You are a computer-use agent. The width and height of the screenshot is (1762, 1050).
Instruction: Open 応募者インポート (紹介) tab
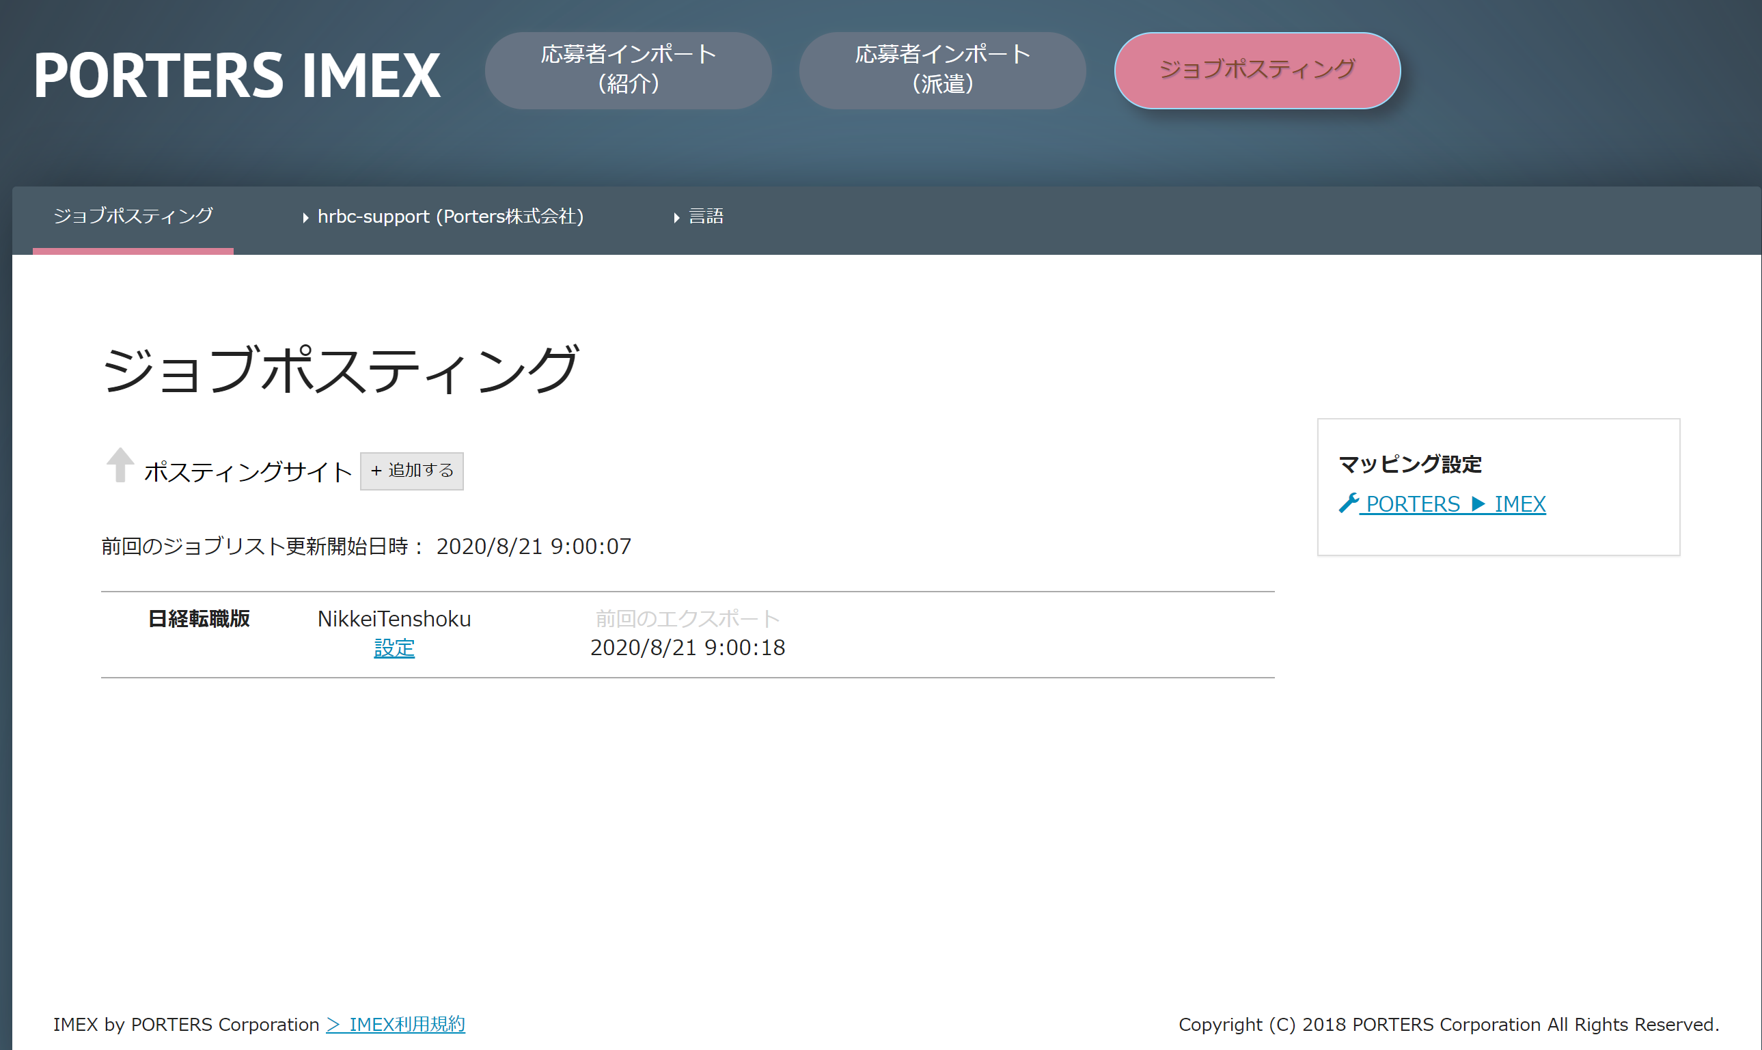pyautogui.click(x=629, y=70)
